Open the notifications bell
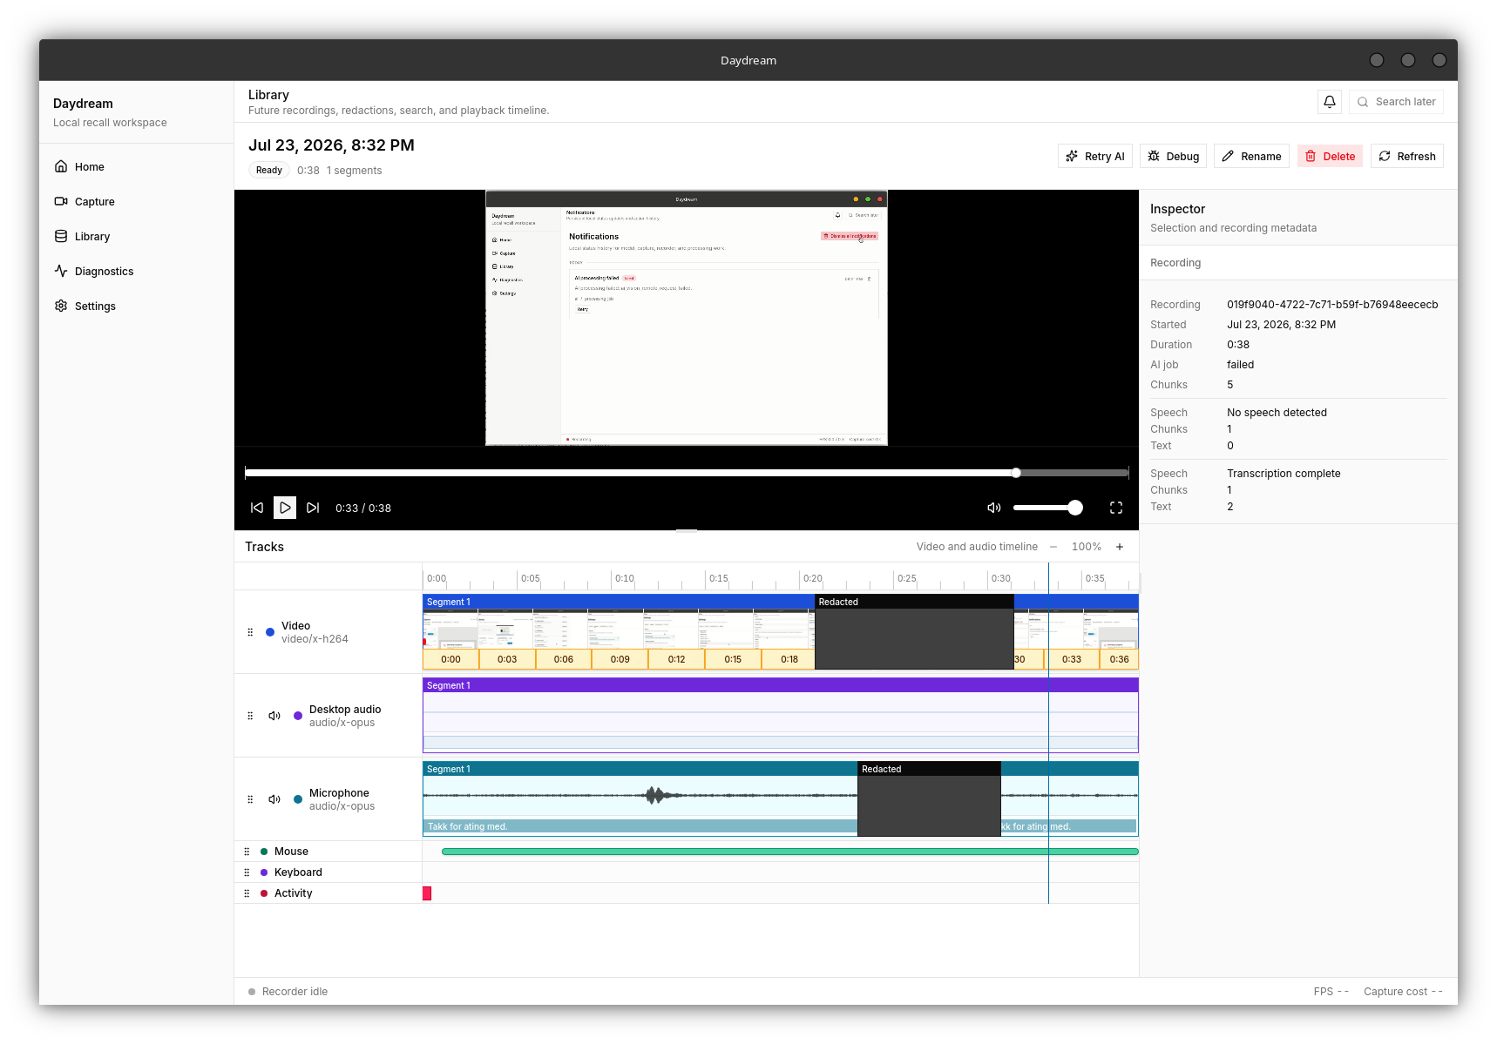The width and height of the screenshot is (1497, 1044). coord(1329,102)
